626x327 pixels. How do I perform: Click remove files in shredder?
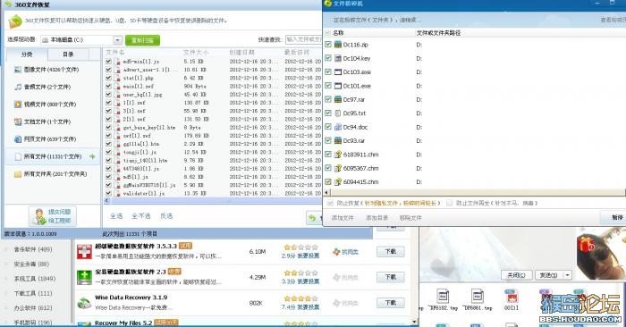pos(410,218)
